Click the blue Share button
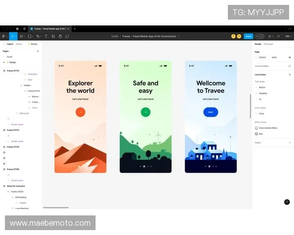 248,36
